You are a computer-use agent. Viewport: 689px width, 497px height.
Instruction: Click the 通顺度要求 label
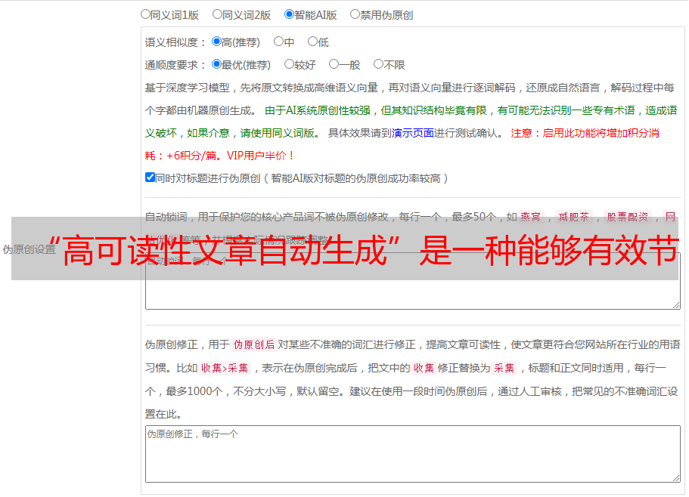tap(175, 65)
